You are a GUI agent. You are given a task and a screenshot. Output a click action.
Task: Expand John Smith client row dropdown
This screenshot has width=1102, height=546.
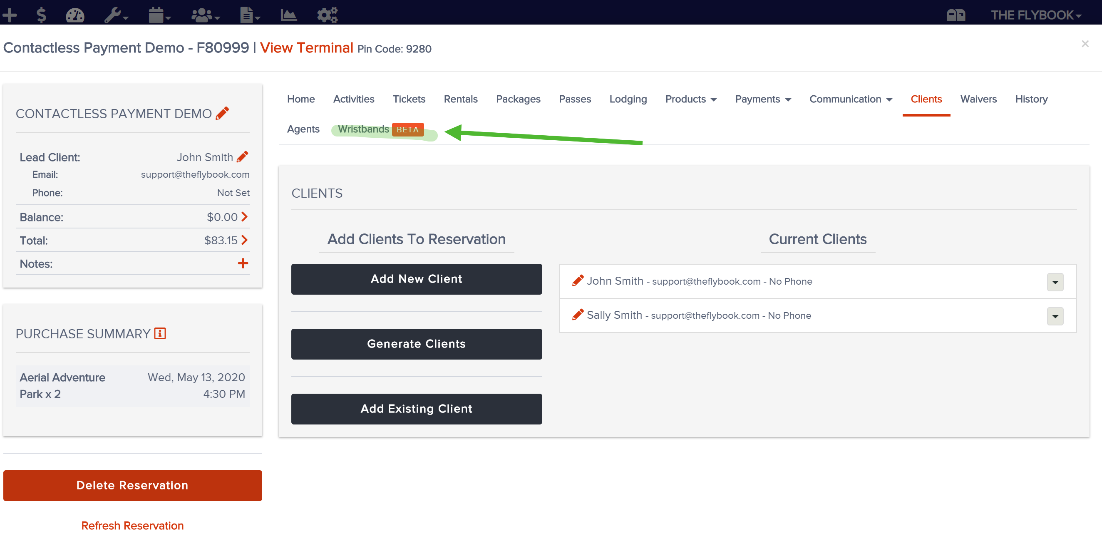[1055, 282]
